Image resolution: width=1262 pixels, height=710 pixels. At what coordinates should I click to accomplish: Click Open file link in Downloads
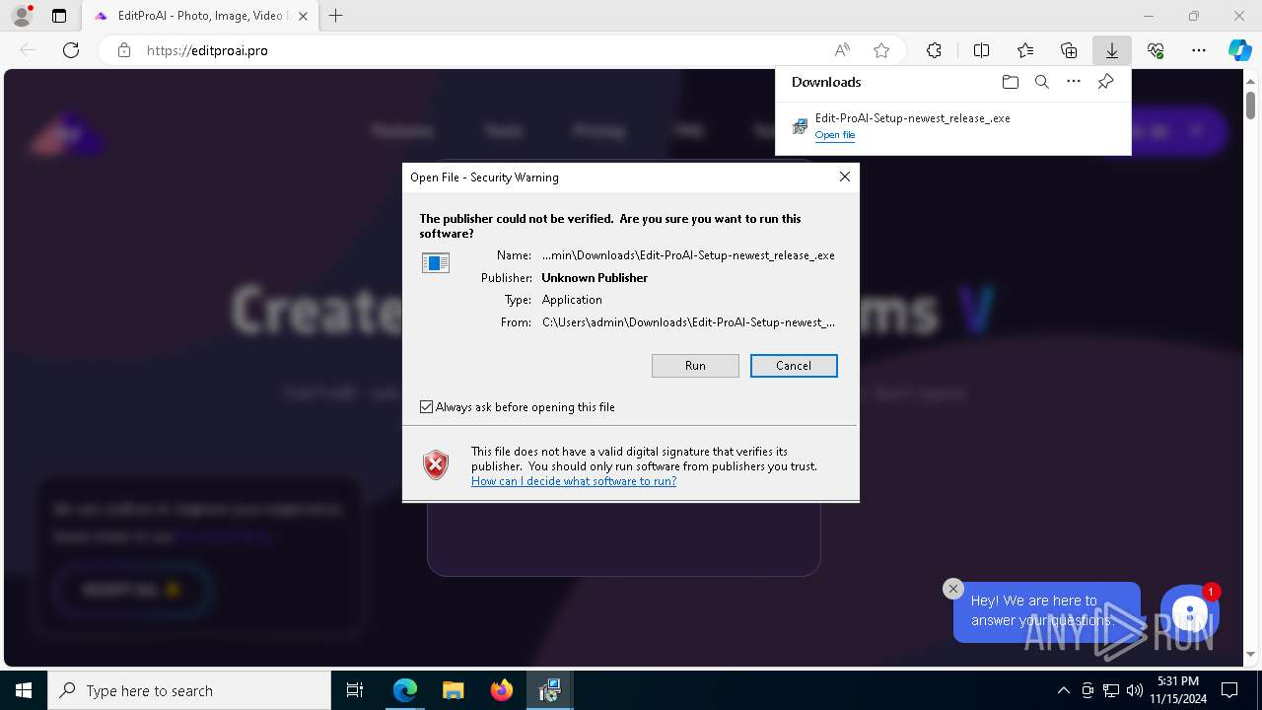(835, 135)
